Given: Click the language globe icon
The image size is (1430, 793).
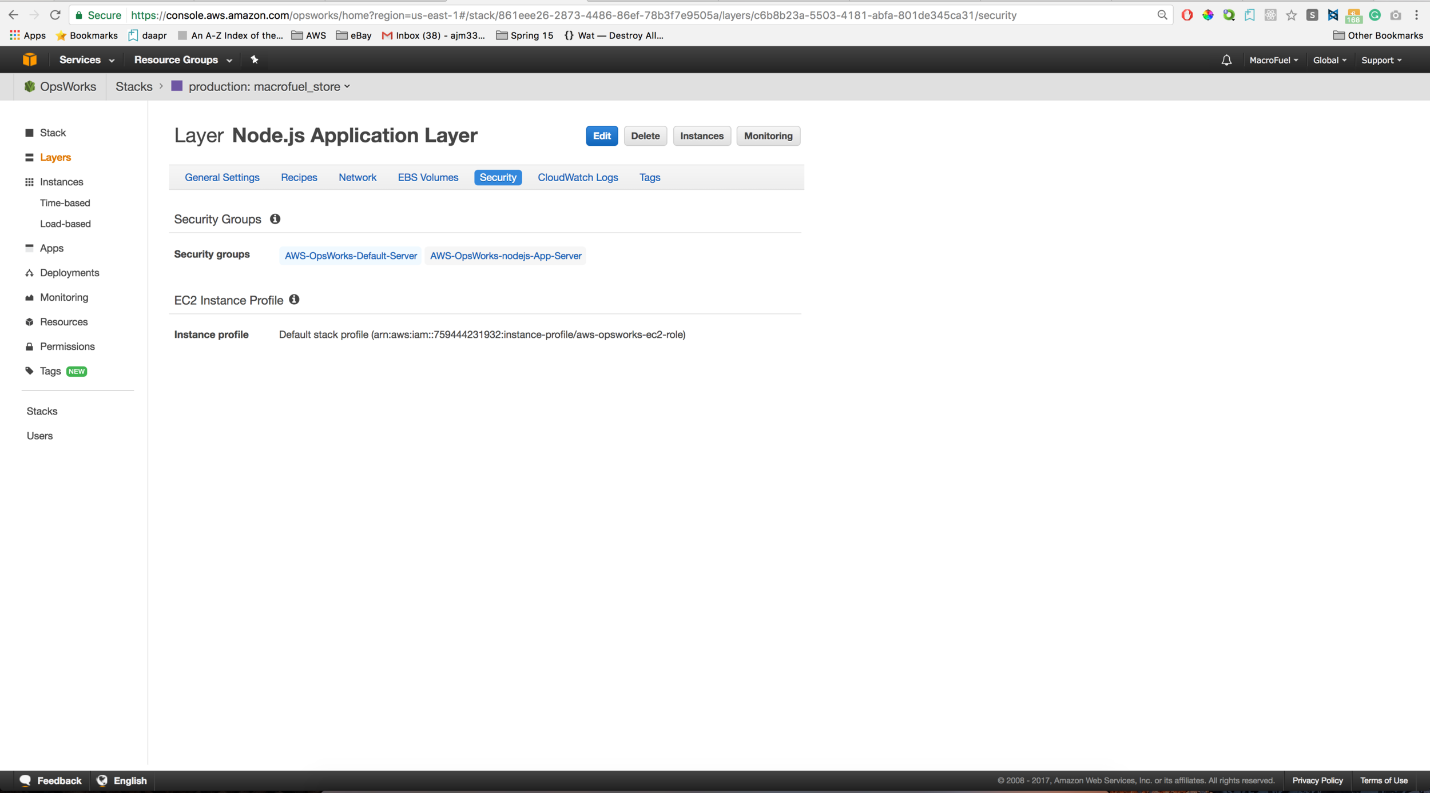Looking at the screenshot, I should (102, 780).
